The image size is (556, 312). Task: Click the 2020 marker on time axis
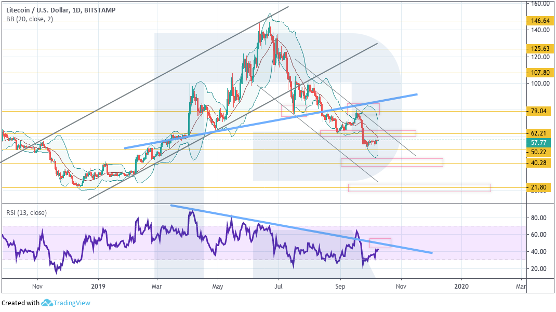461,286
